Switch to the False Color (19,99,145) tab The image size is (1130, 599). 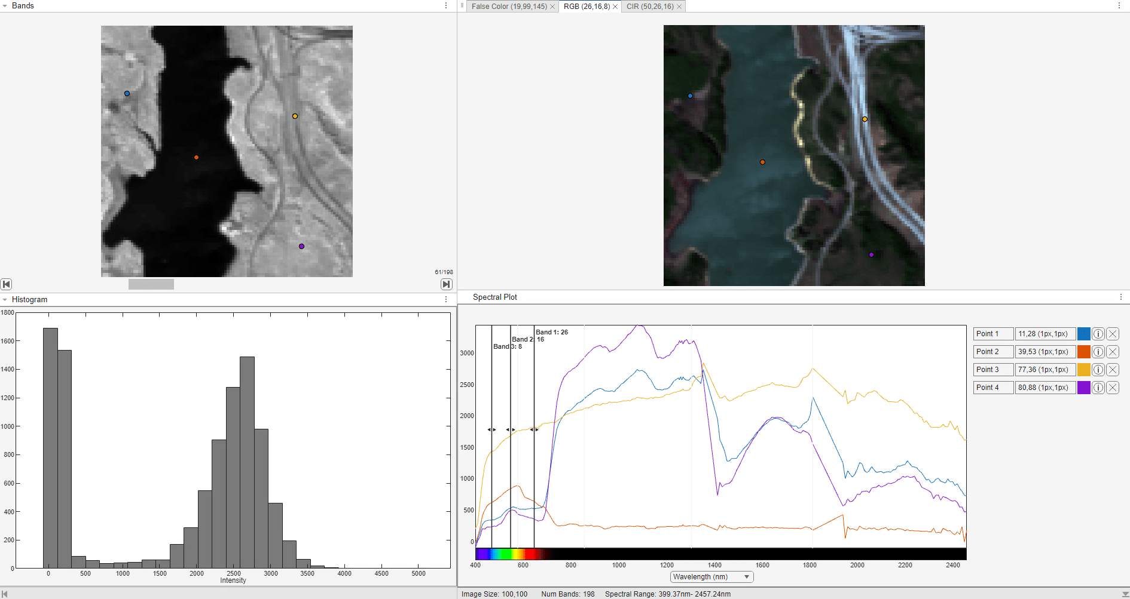(509, 6)
